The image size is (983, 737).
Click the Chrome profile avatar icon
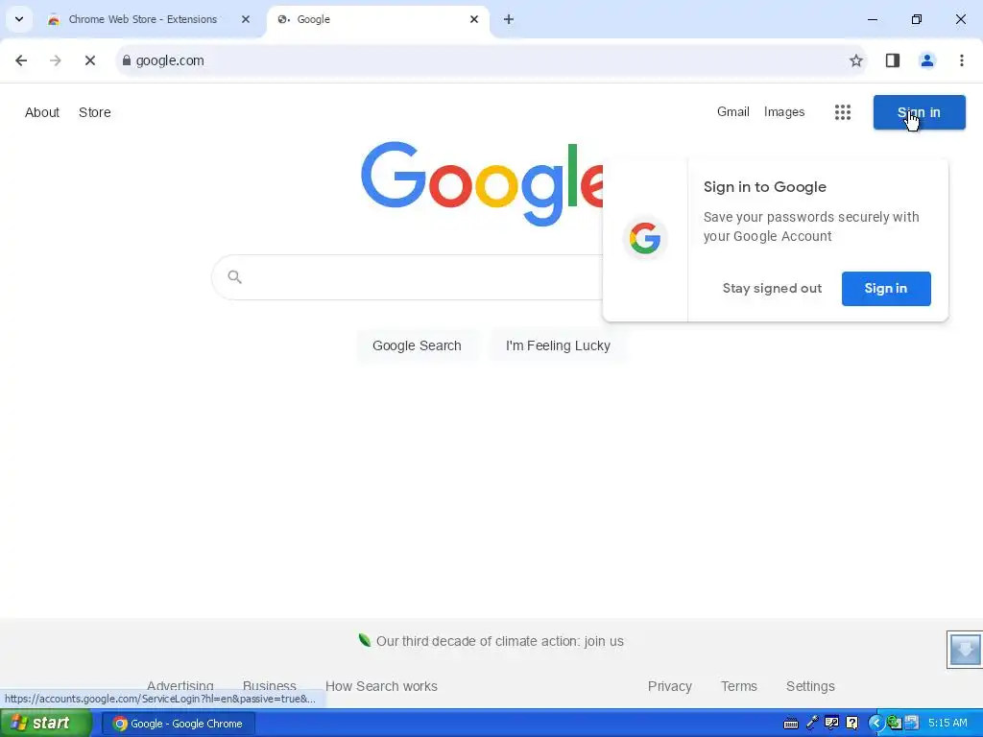pyautogui.click(x=926, y=60)
